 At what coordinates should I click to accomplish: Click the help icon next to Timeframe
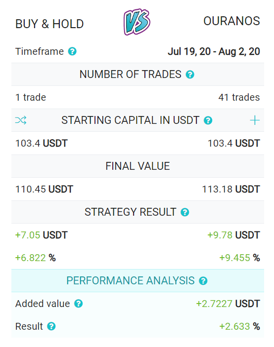(x=72, y=51)
